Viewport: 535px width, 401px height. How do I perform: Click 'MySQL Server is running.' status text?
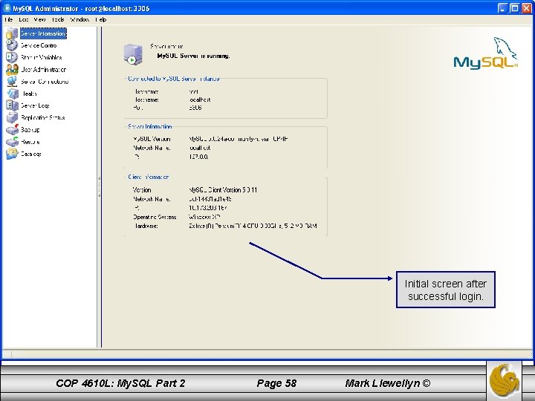[193, 56]
